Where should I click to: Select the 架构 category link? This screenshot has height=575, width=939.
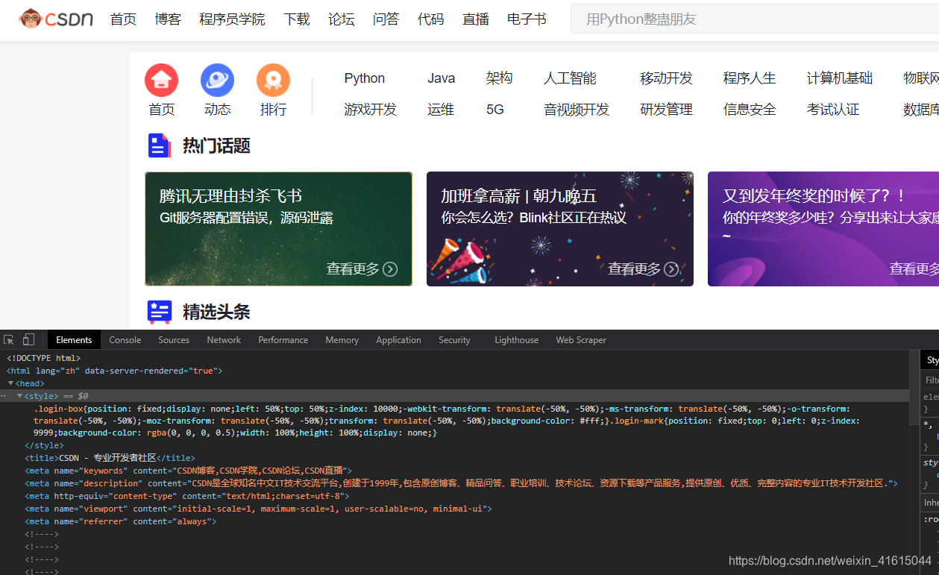pos(499,78)
